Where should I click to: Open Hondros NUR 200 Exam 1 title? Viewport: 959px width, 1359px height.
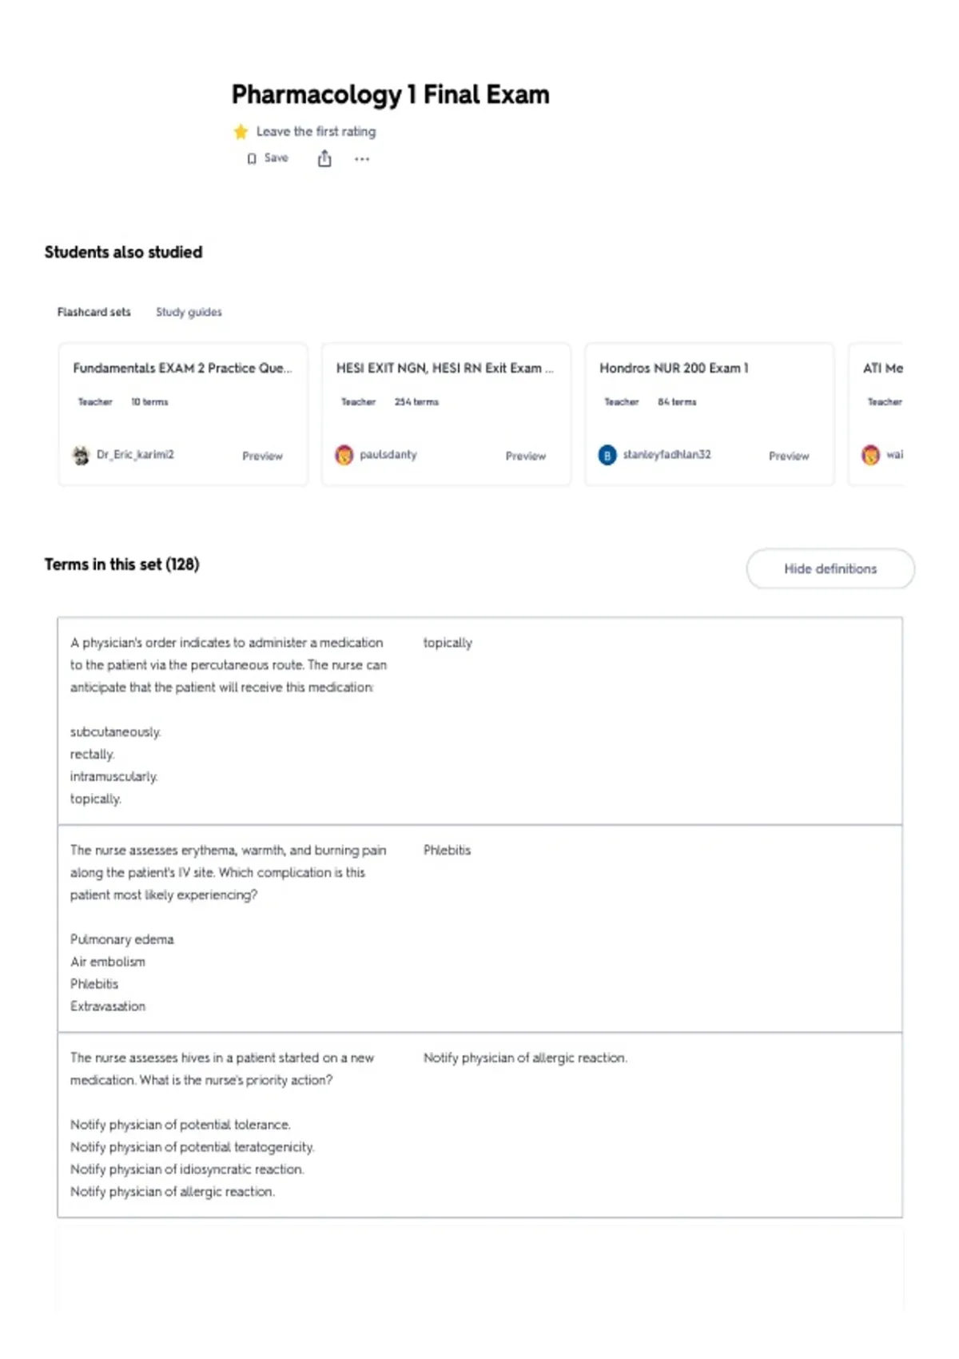674,368
